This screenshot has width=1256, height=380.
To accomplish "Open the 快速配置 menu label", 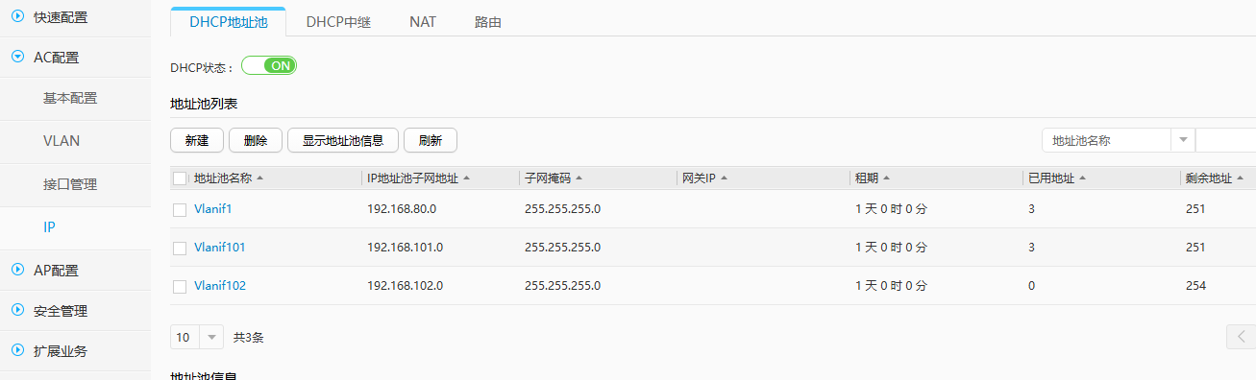I will [x=61, y=16].
